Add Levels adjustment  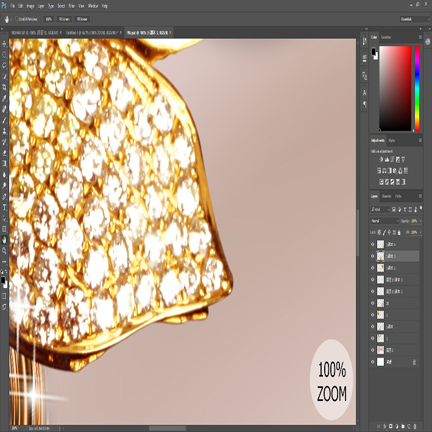[387, 159]
